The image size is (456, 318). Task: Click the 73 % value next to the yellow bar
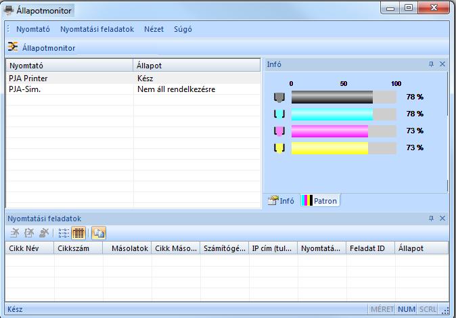(415, 147)
